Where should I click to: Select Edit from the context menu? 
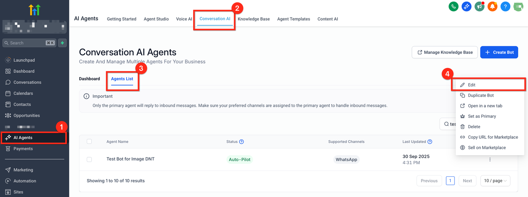click(471, 85)
